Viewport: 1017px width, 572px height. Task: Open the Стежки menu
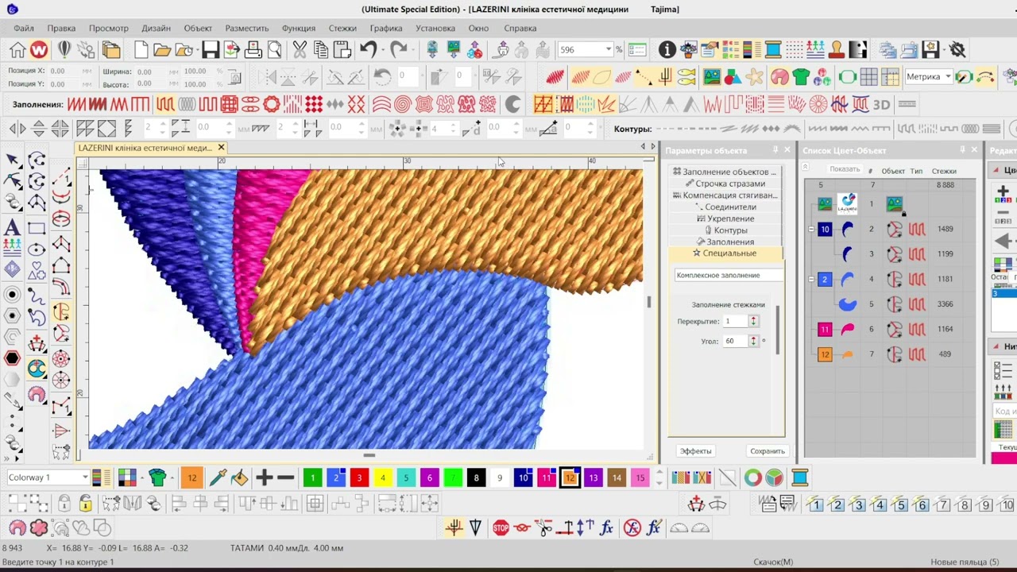pyautogui.click(x=342, y=28)
